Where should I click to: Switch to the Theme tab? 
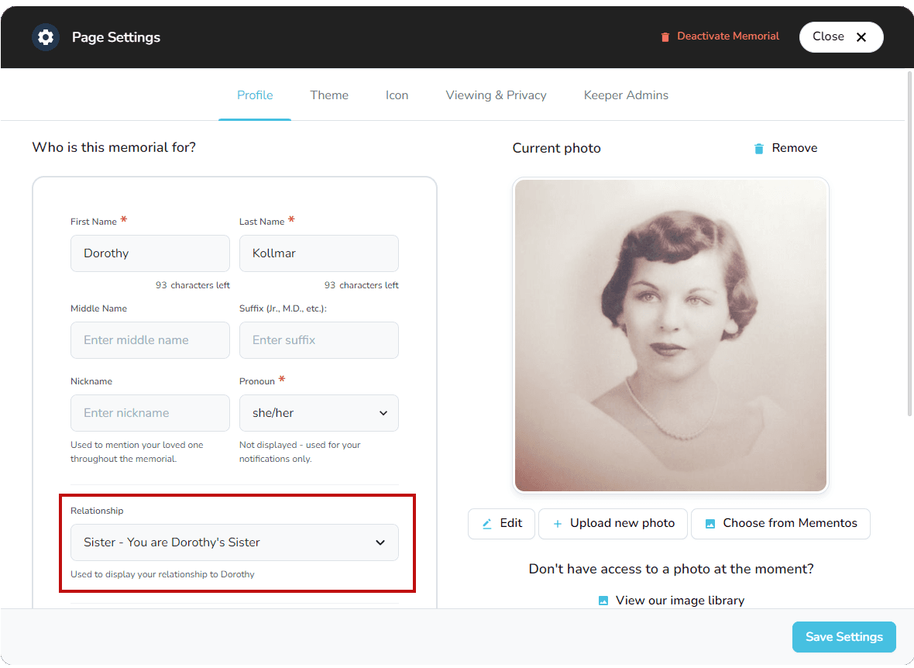[x=329, y=95]
